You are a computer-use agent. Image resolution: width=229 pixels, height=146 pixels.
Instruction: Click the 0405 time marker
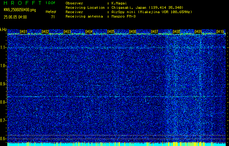tap(111, 32)
